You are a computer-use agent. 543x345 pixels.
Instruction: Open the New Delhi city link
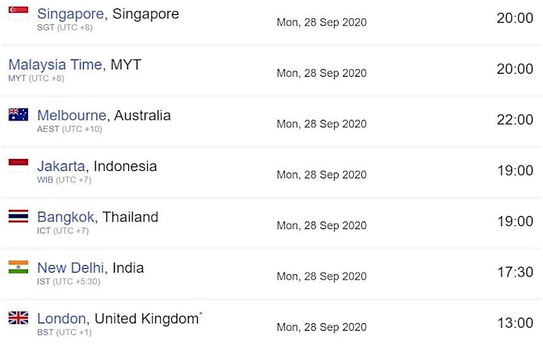click(x=70, y=268)
